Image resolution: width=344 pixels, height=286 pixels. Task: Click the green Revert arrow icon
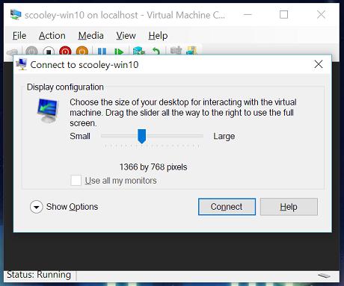coord(156,51)
